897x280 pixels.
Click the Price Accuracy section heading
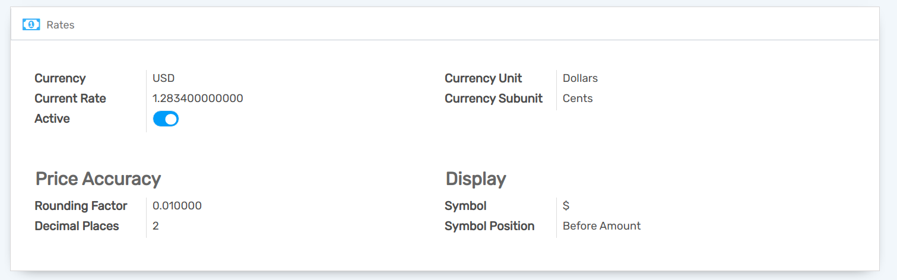tap(98, 179)
